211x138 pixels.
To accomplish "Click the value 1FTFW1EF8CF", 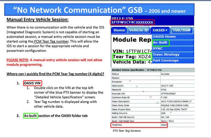I will (168, 94).
